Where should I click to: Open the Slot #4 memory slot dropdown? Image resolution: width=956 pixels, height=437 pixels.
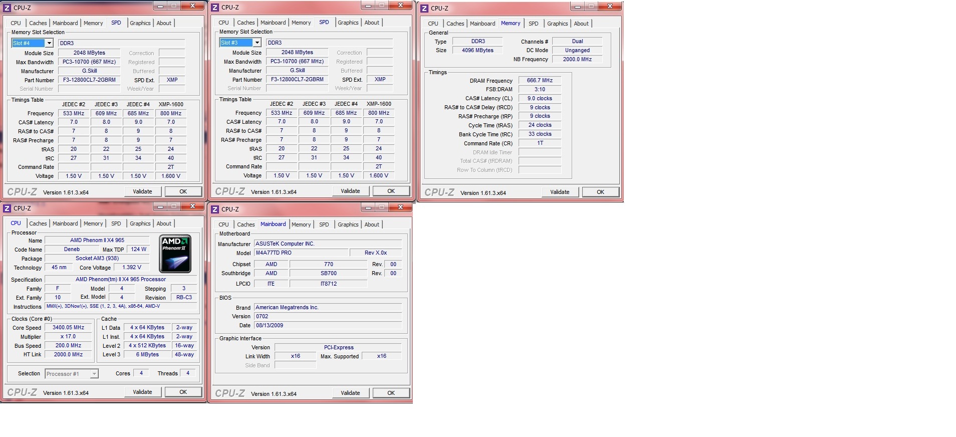click(x=49, y=43)
